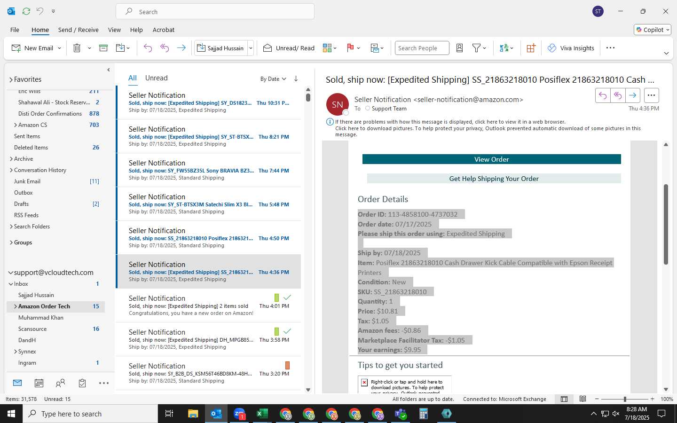The height and width of the screenshot is (423, 677).
Task: Show Unread messages filter tab
Action: click(x=156, y=78)
